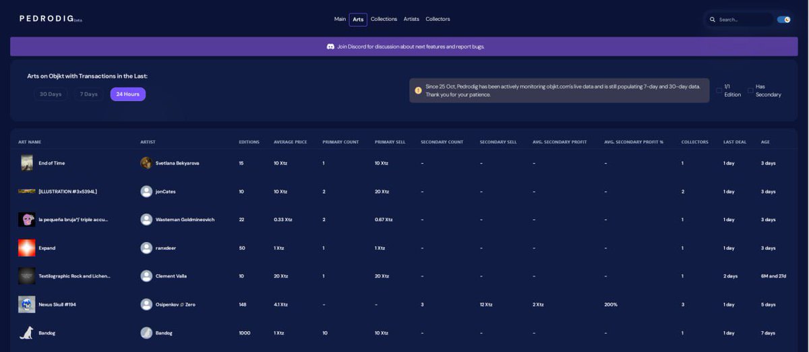Image resolution: width=809 pixels, height=352 pixels.
Task: Sort by Artist column header
Action: 148,142
